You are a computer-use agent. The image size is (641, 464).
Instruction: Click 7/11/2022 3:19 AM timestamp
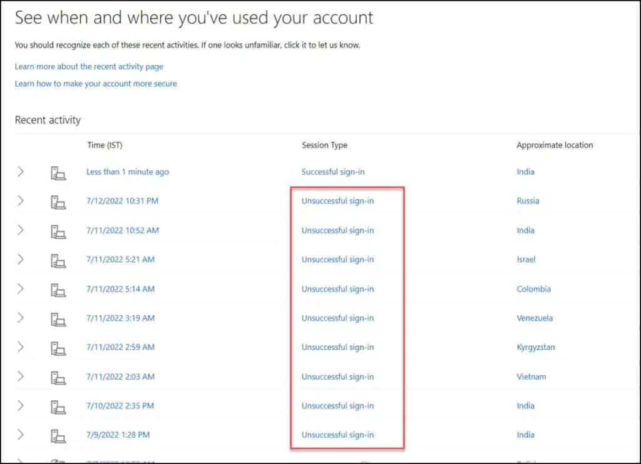[x=120, y=318]
